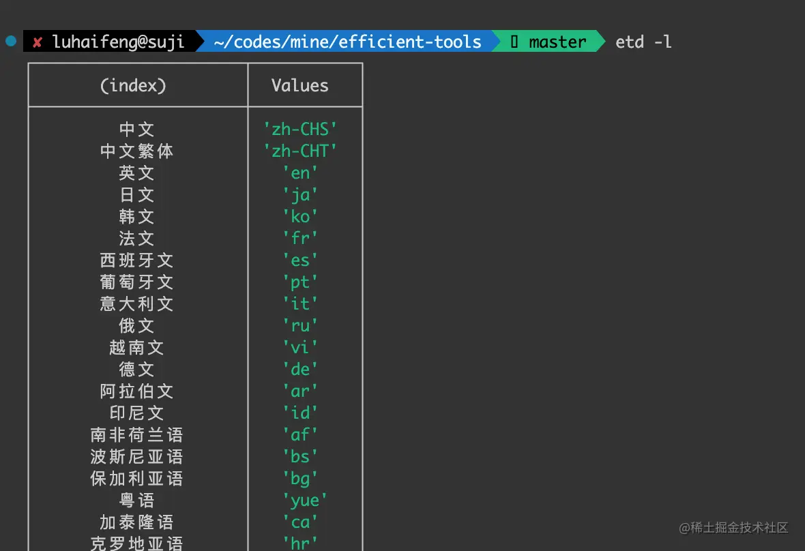Click the git branch icon before master
Screen dimensions: 805x551
514,42
